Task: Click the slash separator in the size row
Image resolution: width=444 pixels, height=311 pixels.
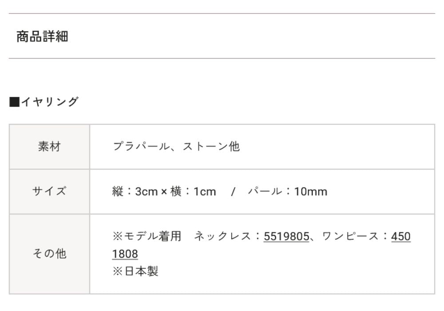Action: tap(232, 192)
